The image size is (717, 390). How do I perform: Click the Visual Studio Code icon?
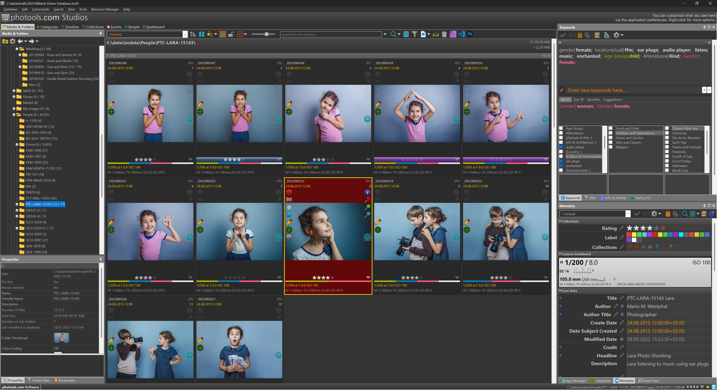(461, 34)
